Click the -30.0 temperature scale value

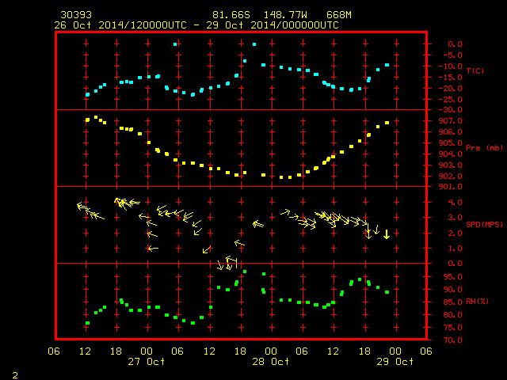451,110
